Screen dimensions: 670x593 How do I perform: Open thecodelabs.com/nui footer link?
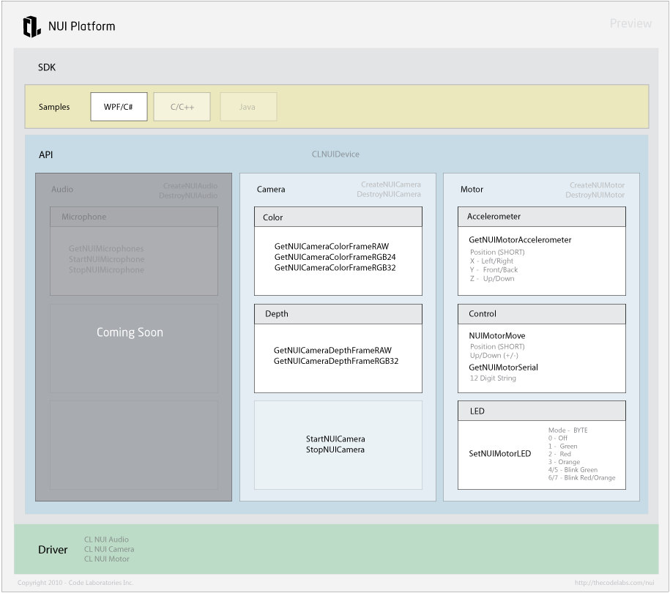click(x=614, y=583)
